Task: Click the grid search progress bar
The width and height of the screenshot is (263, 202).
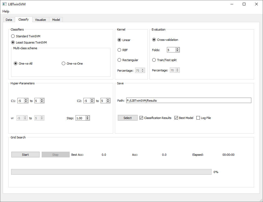Action: tap(111, 172)
